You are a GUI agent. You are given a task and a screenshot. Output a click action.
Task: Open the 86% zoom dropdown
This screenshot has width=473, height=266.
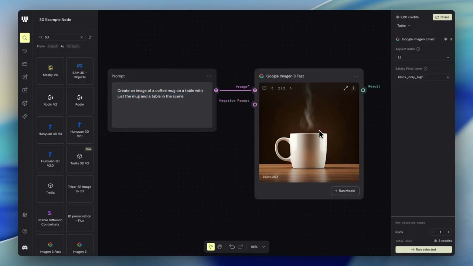258,247
